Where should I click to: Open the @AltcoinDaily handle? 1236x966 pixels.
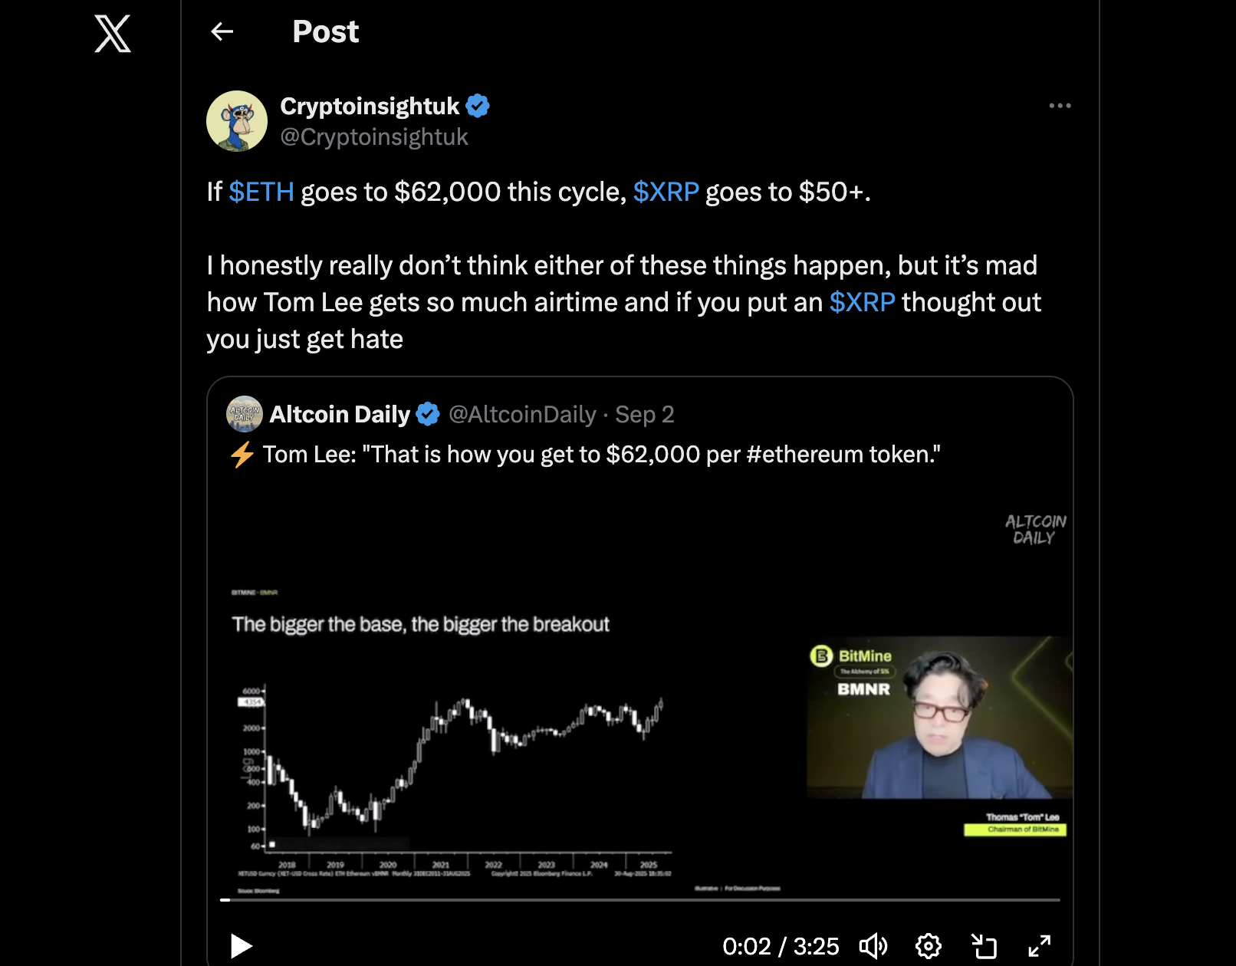(x=522, y=415)
